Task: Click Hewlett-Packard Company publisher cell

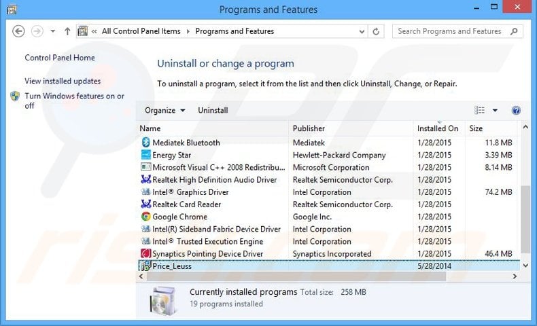Action: tap(339, 155)
